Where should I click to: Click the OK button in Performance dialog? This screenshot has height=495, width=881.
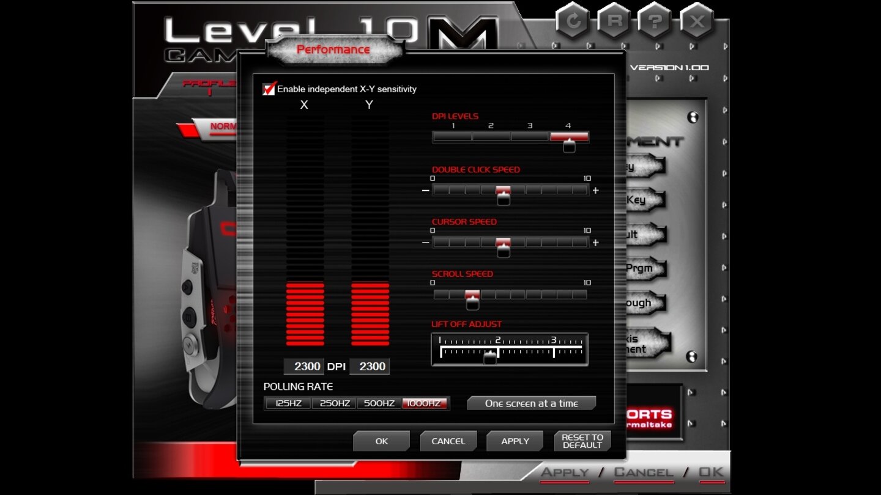click(x=381, y=441)
